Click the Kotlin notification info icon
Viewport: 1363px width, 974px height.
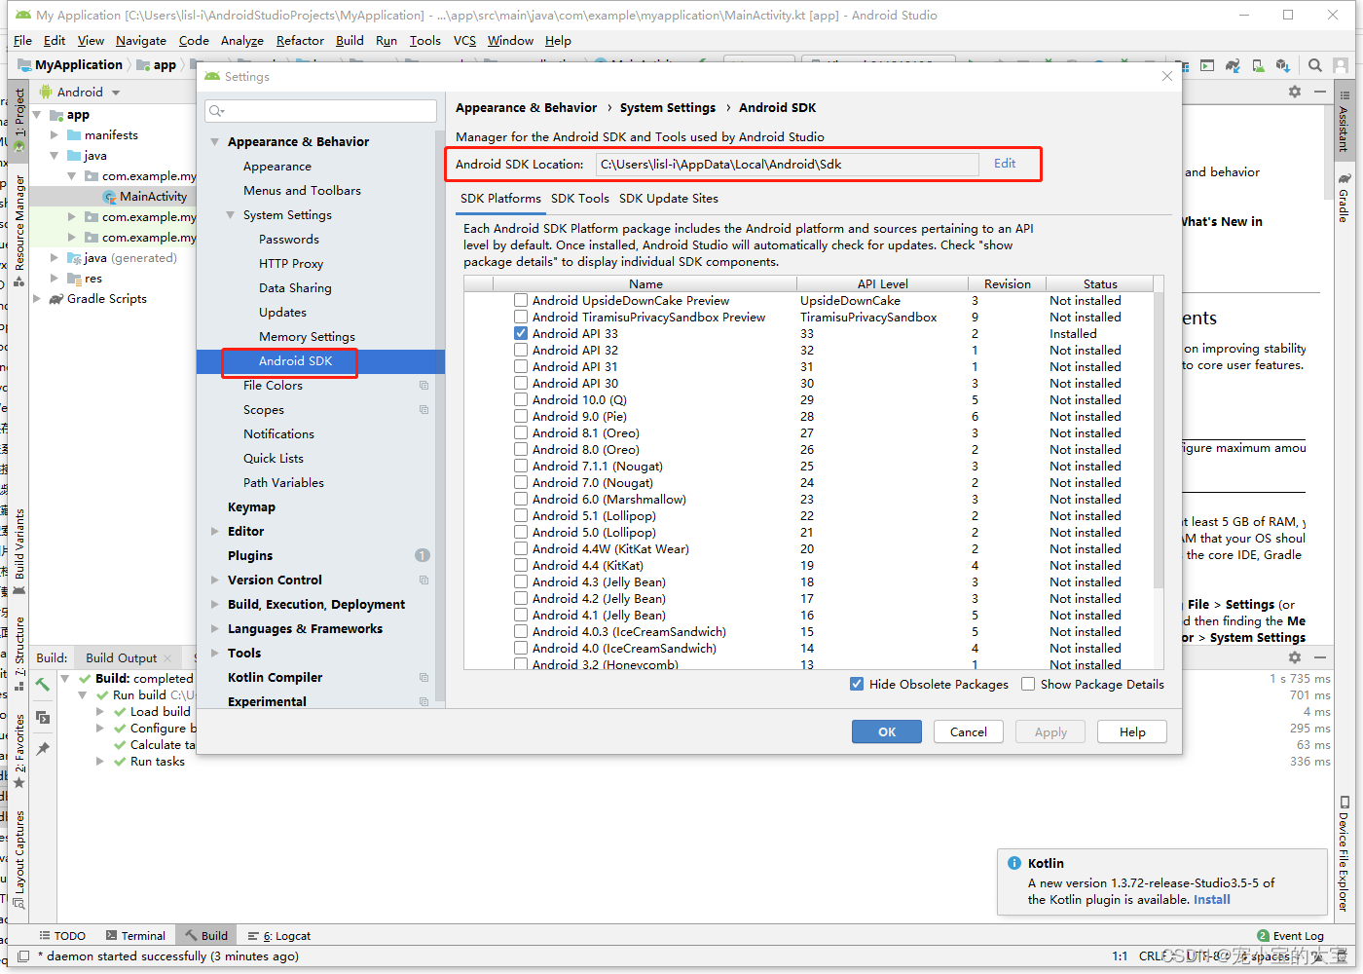click(1015, 863)
